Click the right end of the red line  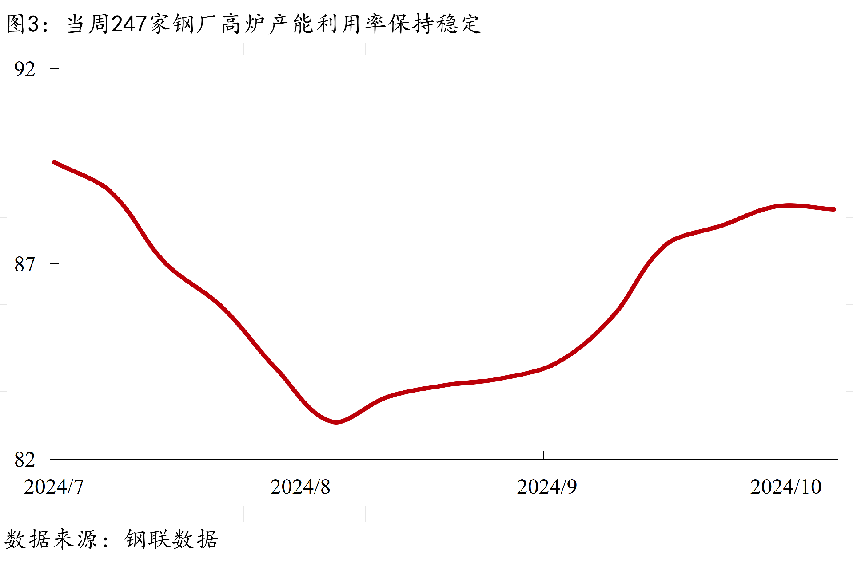pyautogui.click(x=833, y=209)
